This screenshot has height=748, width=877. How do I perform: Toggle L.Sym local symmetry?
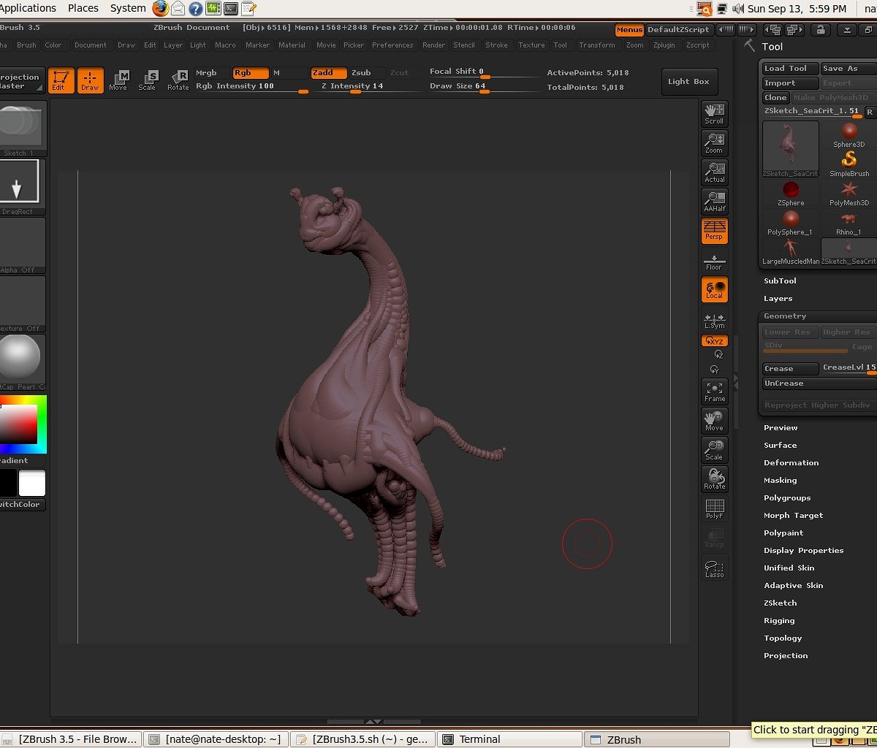(x=714, y=321)
